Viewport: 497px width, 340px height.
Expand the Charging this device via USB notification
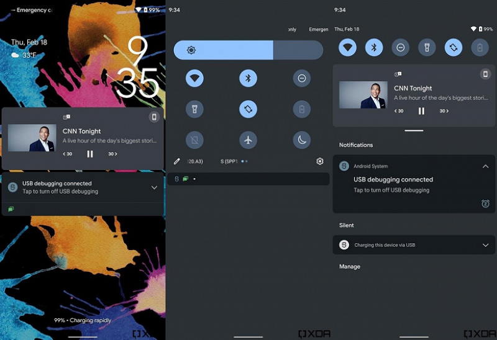tap(485, 245)
